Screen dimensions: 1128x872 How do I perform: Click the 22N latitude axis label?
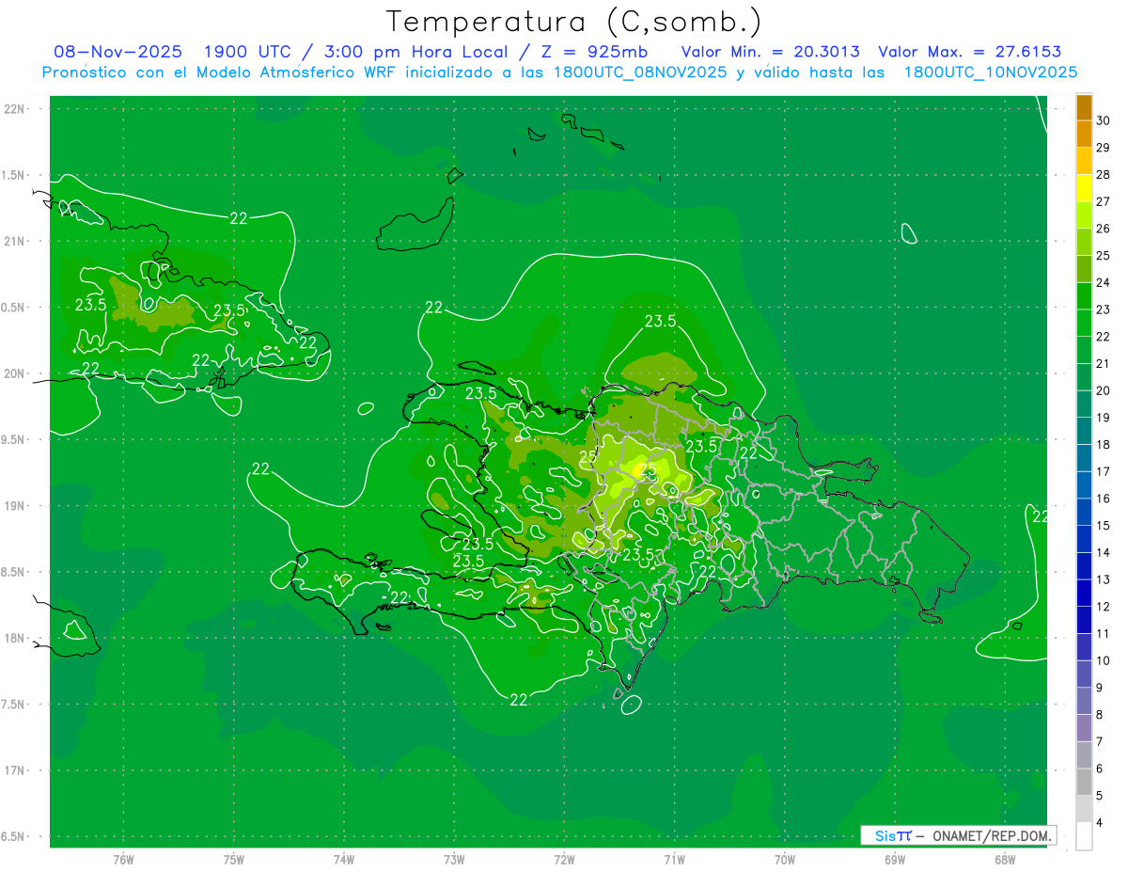tap(15, 109)
